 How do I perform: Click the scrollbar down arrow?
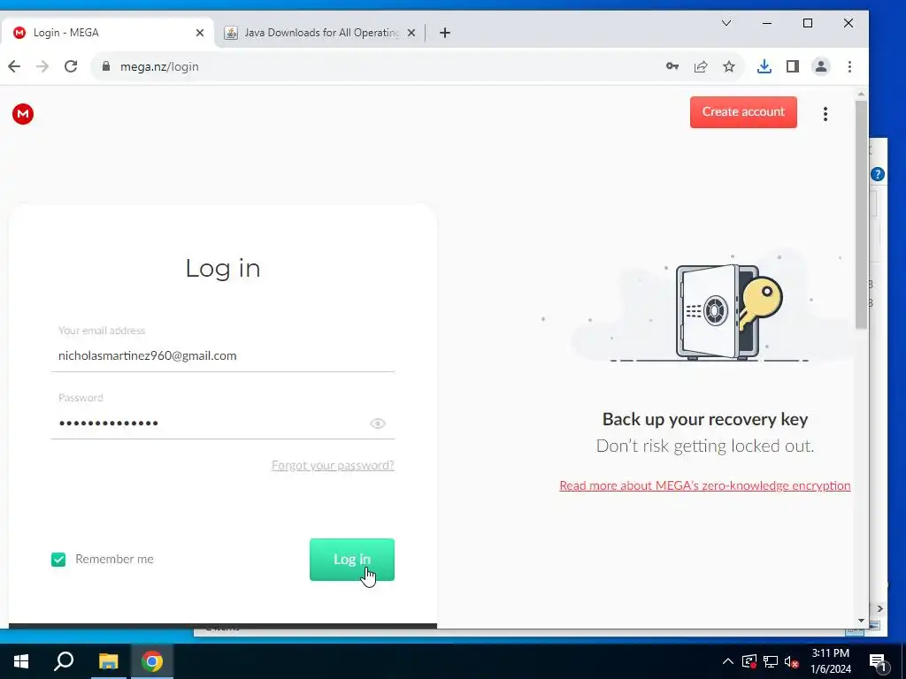click(862, 621)
